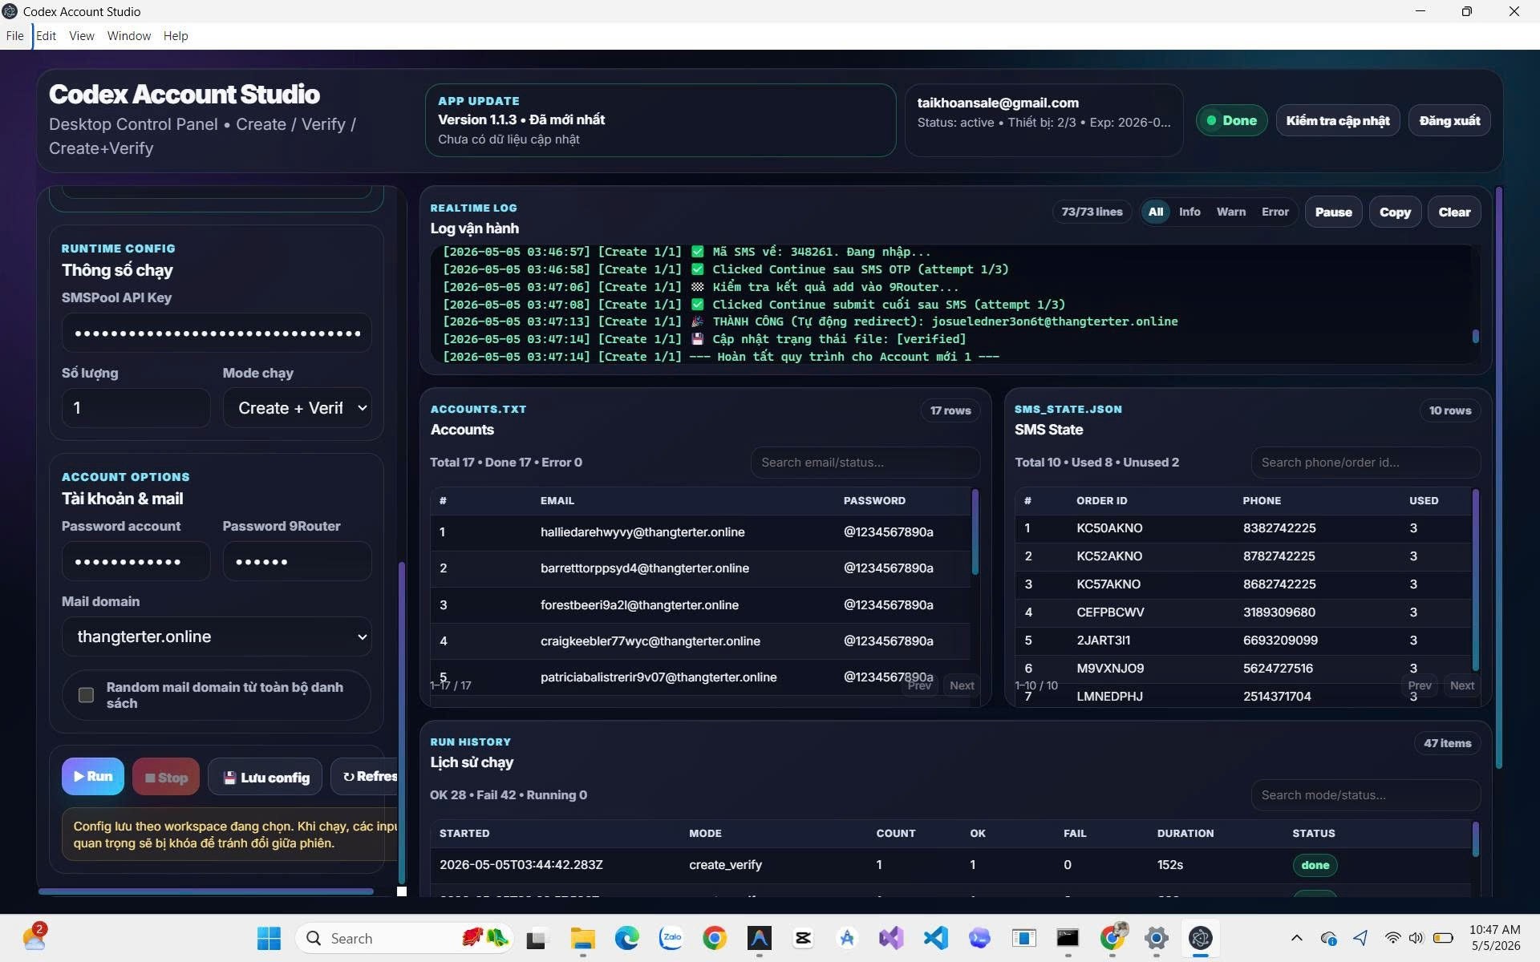The width and height of the screenshot is (1540, 962).
Task: Click Search email/status box
Action: coord(865,463)
